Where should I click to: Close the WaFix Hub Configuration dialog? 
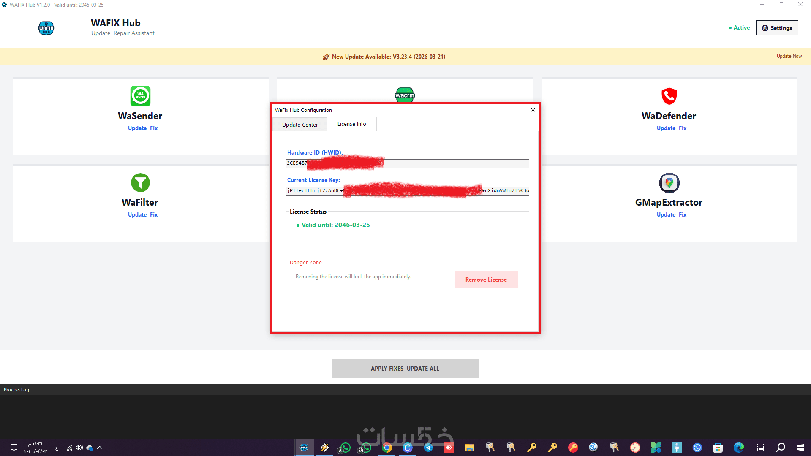pos(533,110)
